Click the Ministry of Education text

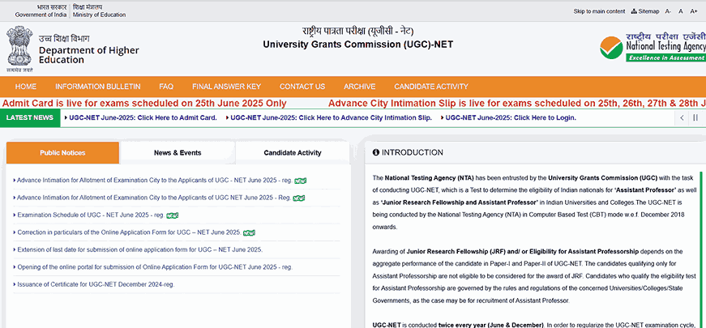[x=99, y=15]
